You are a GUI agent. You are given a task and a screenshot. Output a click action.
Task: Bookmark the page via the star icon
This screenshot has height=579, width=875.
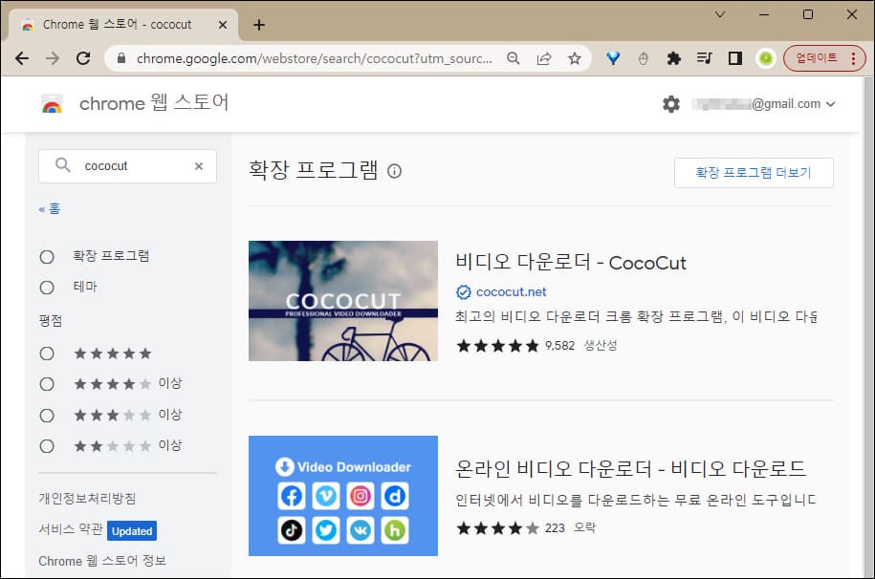(x=575, y=57)
